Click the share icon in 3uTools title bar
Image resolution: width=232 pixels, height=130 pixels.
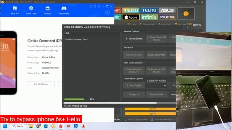(x=95, y=6)
